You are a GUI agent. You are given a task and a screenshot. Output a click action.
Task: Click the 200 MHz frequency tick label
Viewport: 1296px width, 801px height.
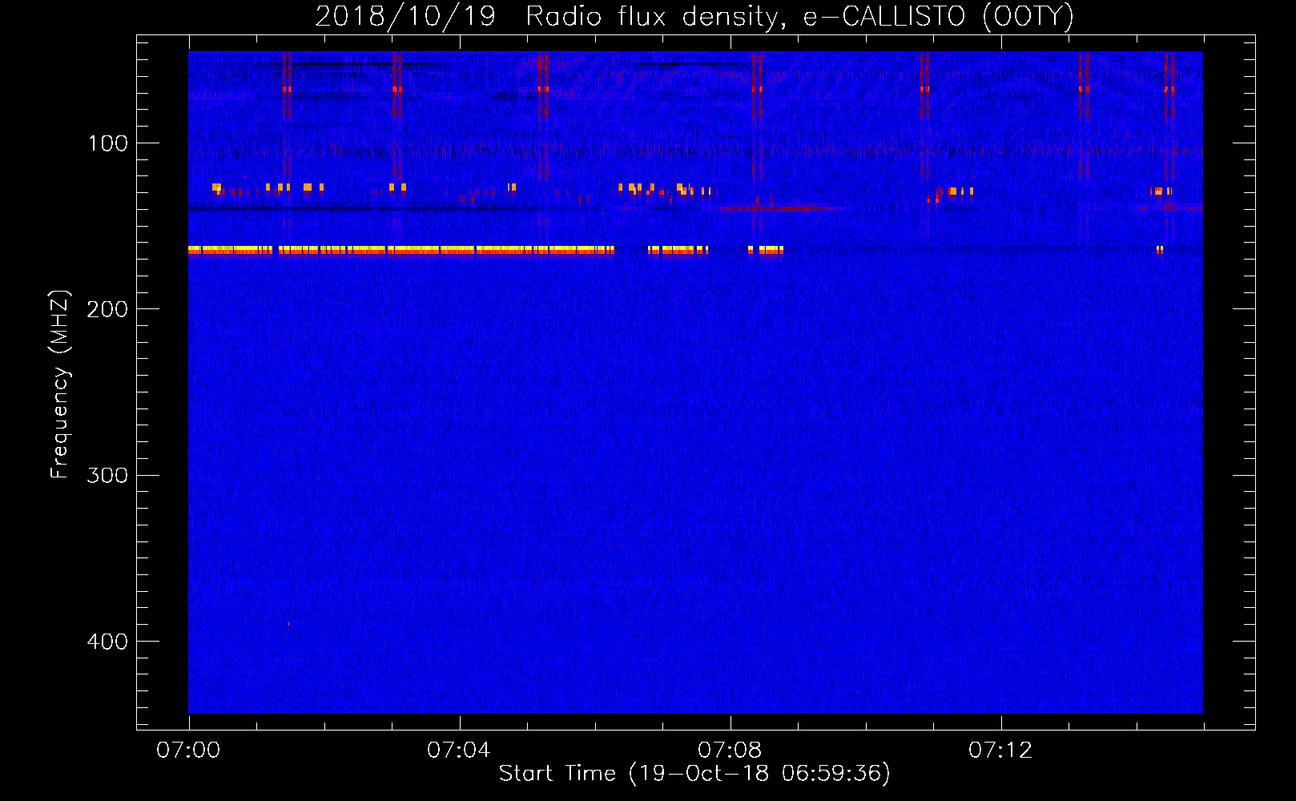[x=108, y=309]
